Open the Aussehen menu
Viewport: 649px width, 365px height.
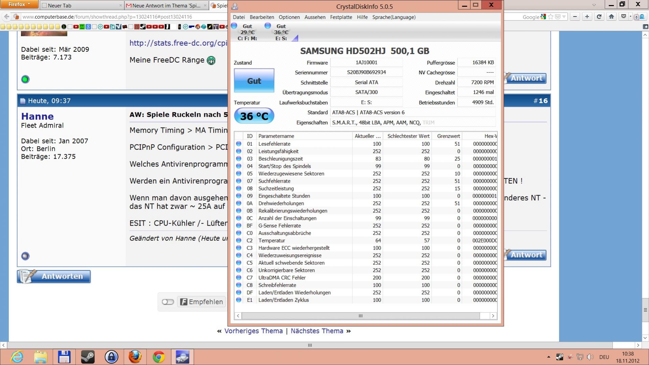(x=315, y=17)
